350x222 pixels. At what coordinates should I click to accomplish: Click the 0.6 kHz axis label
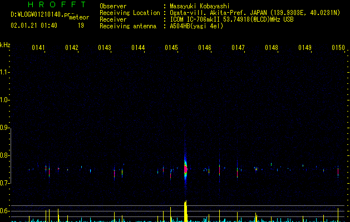pos(4,211)
